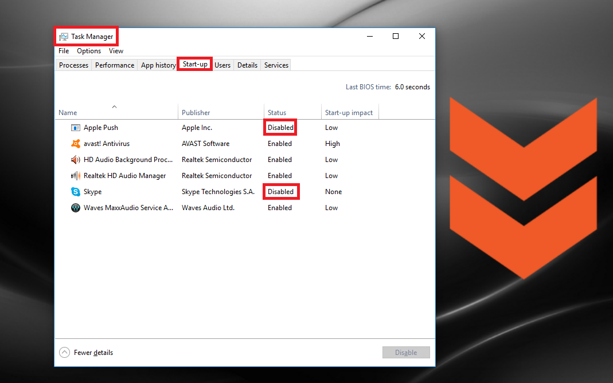Select the Apple Push row name
Screen dimensions: 613x383
101,128
